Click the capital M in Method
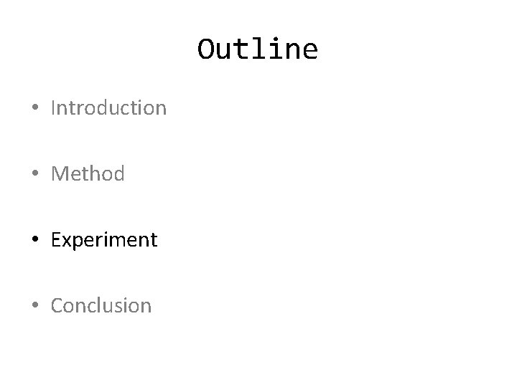This screenshot has width=517, height=387. tap(60, 173)
